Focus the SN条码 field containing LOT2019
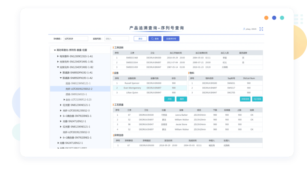307x169 pixels. 76,38
